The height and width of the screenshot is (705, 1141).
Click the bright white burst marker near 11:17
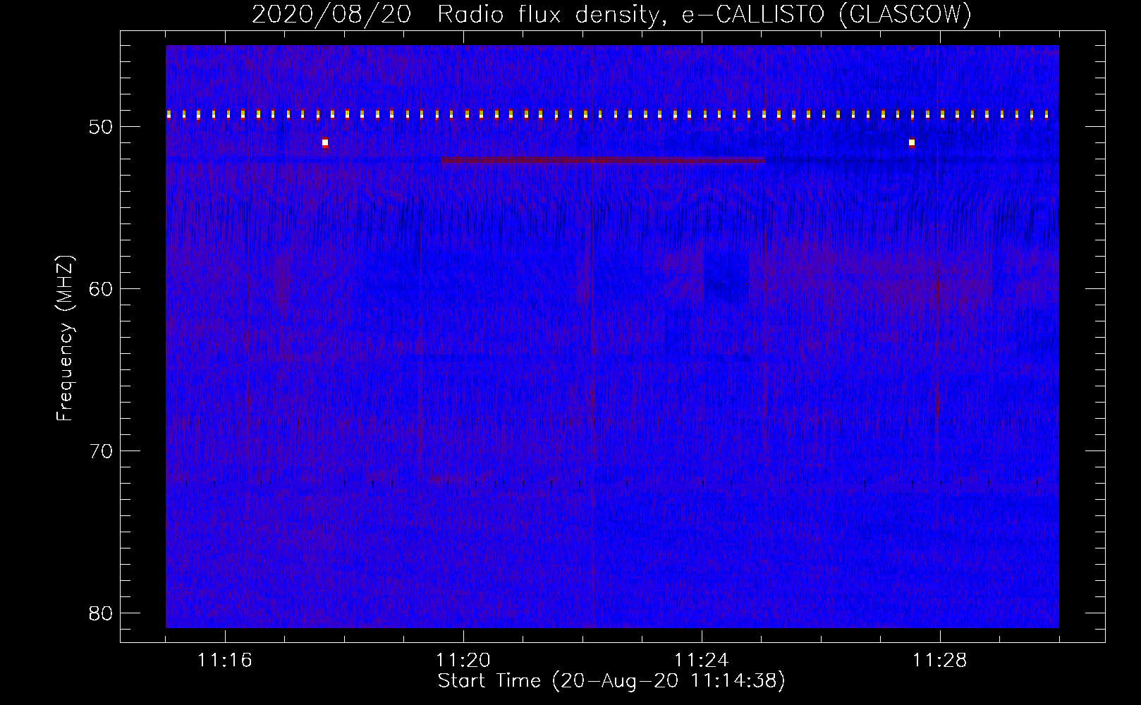point(325,142)
